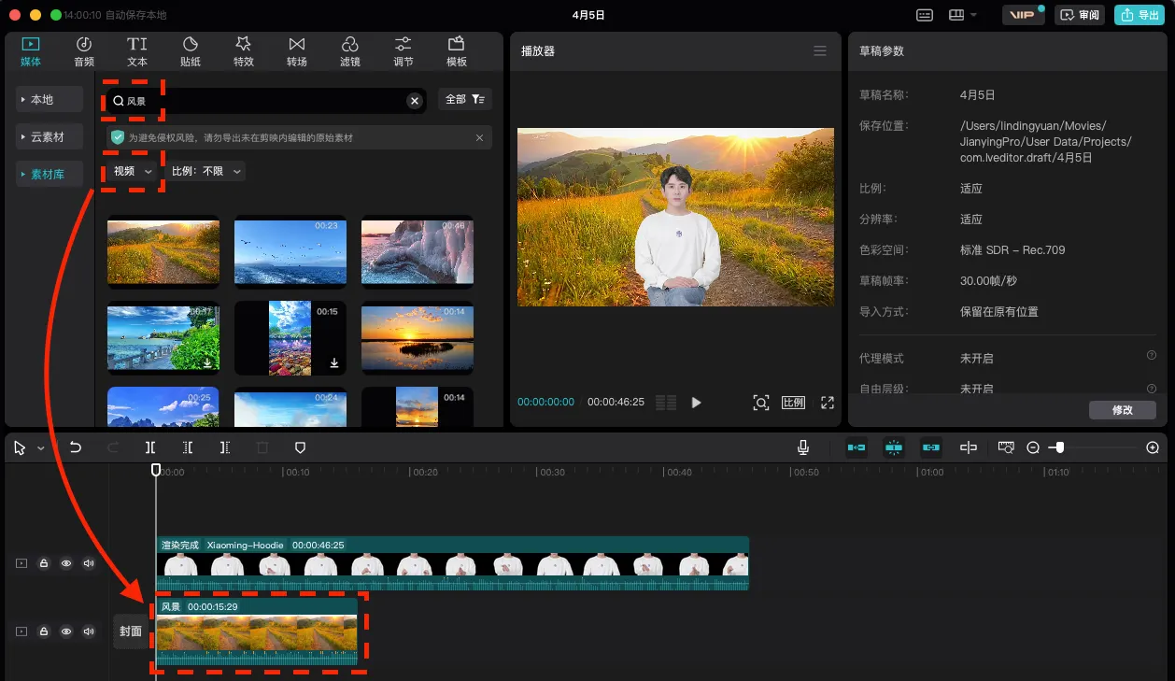Screen dimensions: 1175x681
Task: Trim clip right of the playhead
Action: [225, 447]
